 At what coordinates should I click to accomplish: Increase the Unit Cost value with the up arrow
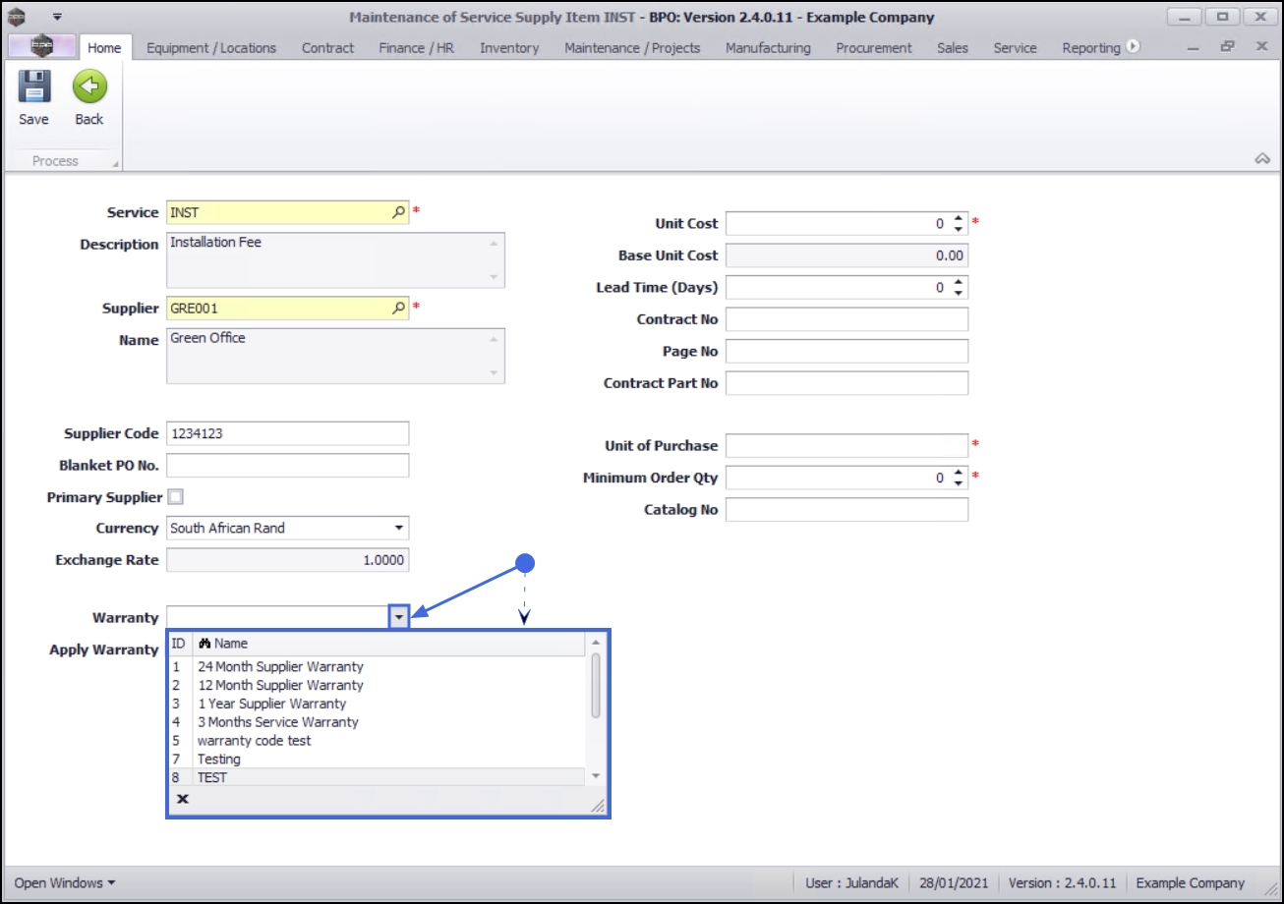pos(960,219)
